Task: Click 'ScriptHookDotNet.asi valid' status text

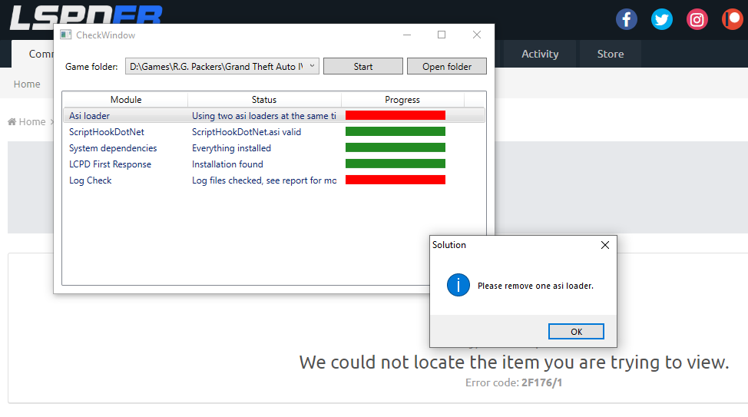Action: click(x=247, y=131)
